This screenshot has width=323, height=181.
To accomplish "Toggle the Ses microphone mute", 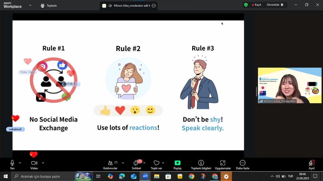I will pos(12,165).
